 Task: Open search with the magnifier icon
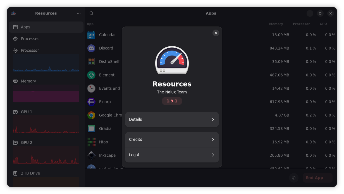(x=91, y=13)
